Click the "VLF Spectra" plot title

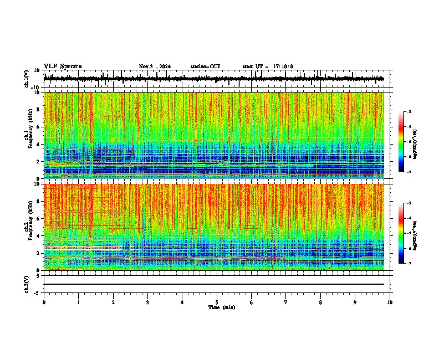tap(63, 66)
